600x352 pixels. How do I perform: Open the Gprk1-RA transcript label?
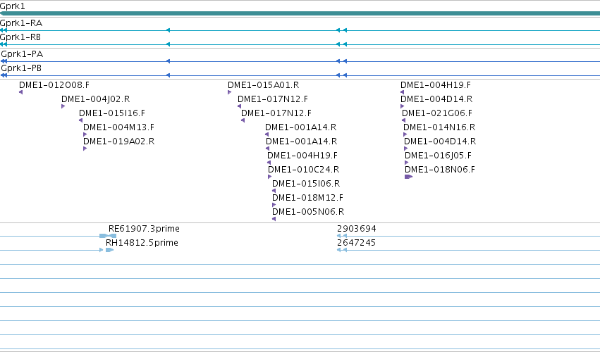click(x=21, y=23)
